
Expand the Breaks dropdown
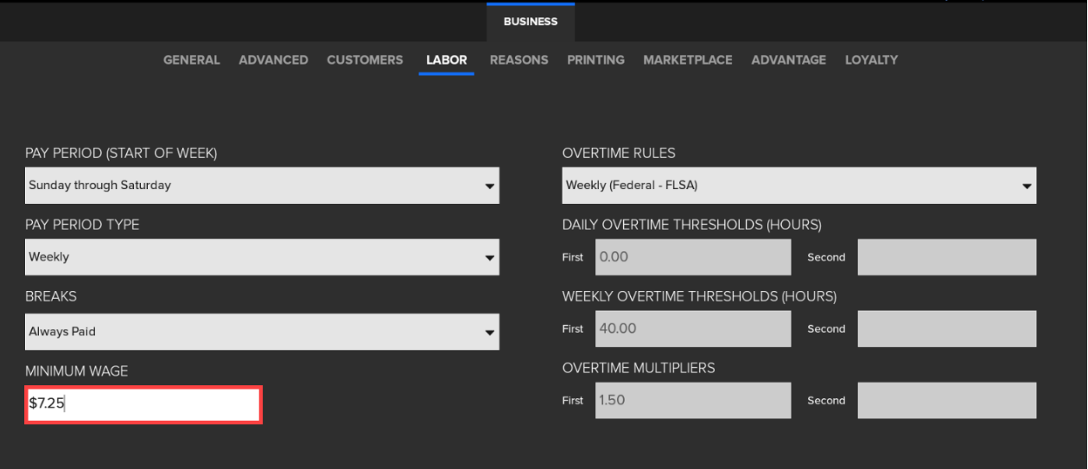click(x=262, y=332)
